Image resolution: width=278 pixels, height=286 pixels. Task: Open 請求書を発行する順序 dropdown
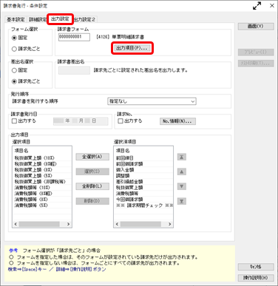(152, 101)
